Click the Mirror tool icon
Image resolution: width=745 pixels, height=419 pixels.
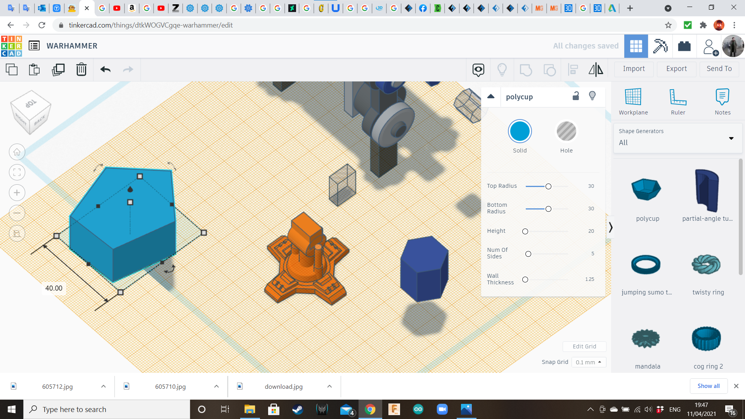[x=596, y=69]
